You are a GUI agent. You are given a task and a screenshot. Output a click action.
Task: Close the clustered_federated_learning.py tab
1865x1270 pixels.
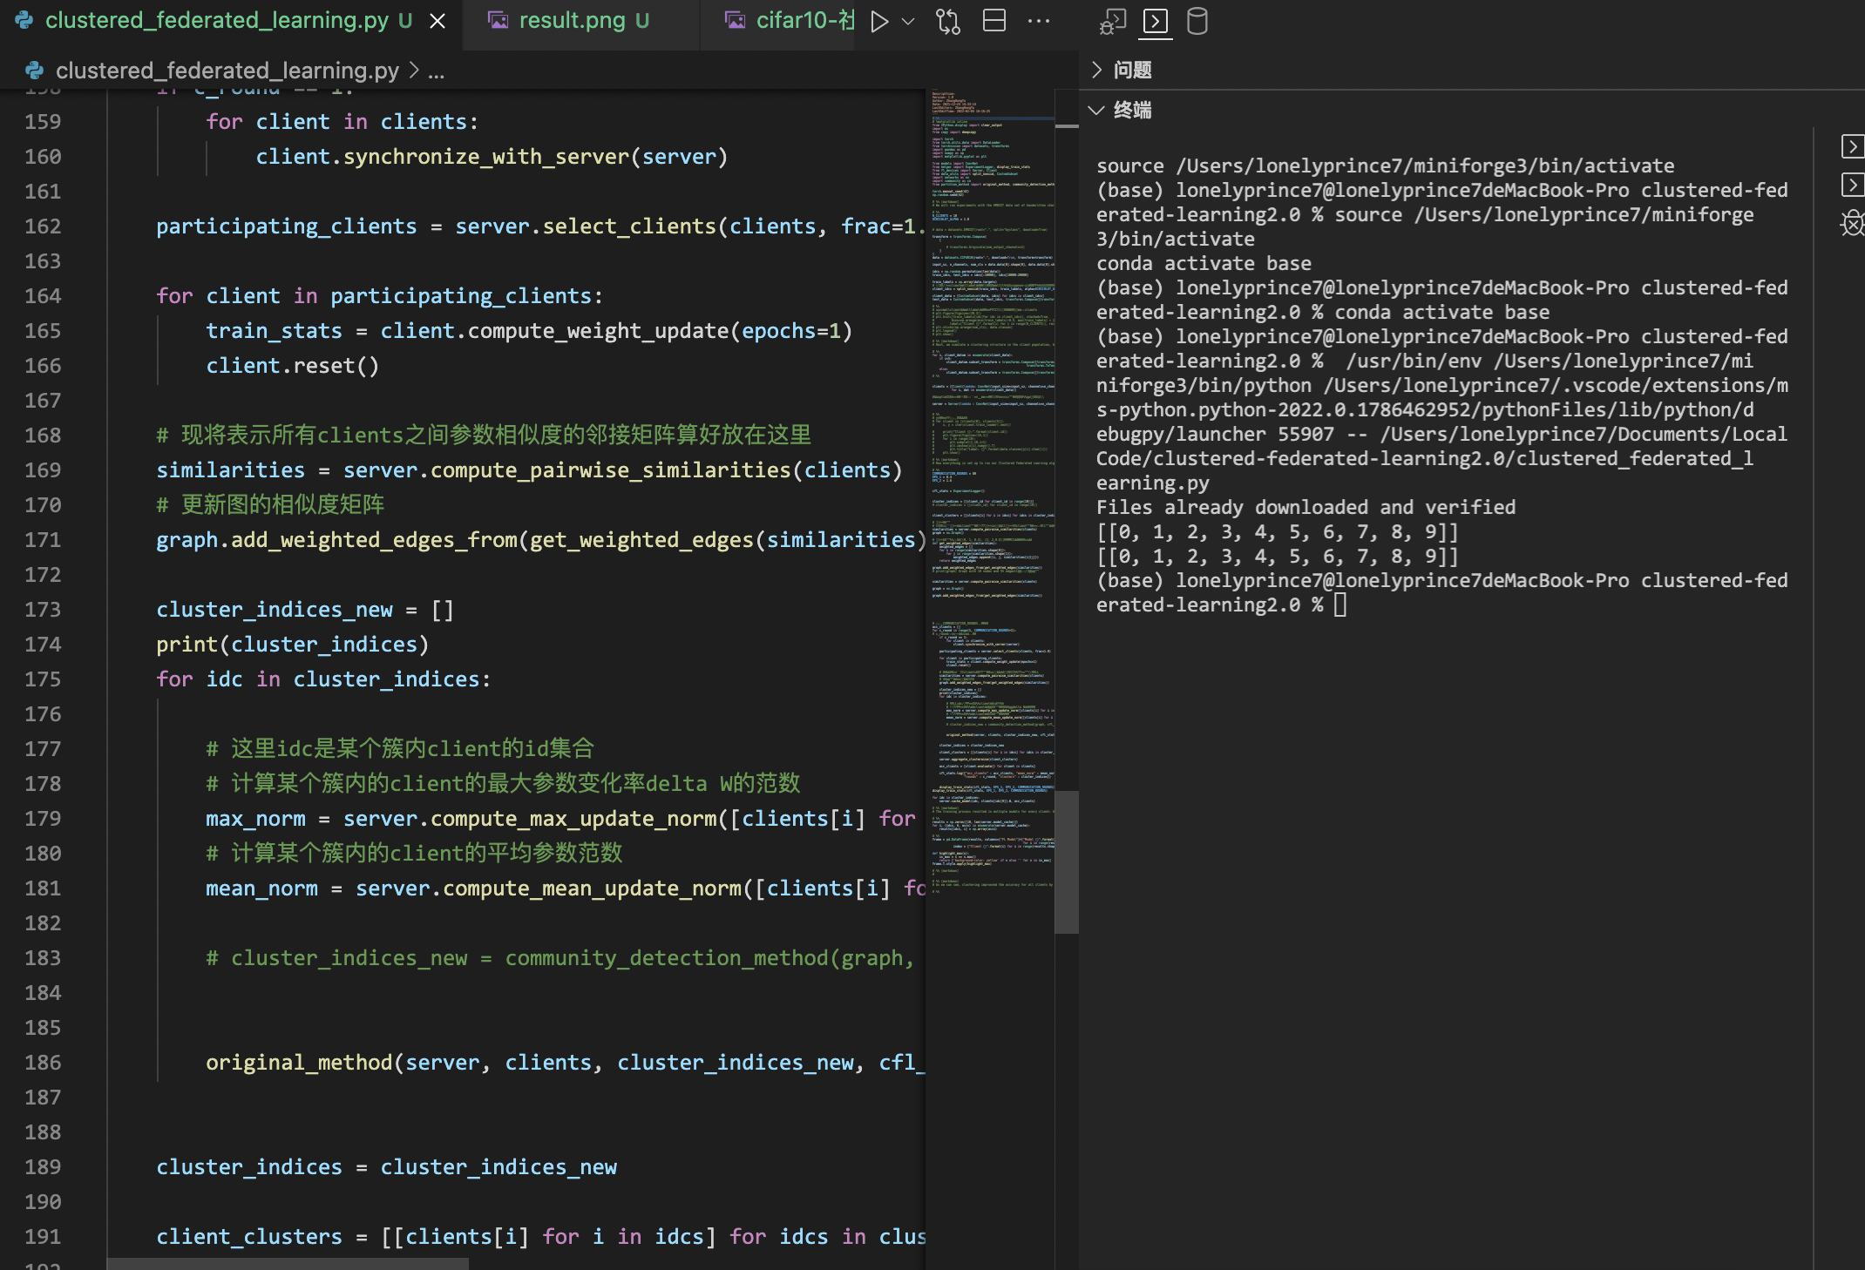(x=437, y=21)
